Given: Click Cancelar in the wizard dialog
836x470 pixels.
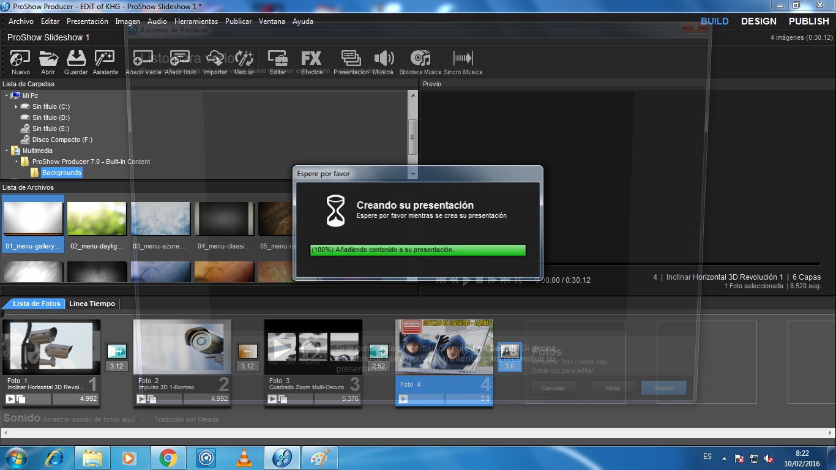Looking at the screenshot, I should click(553, 387).
